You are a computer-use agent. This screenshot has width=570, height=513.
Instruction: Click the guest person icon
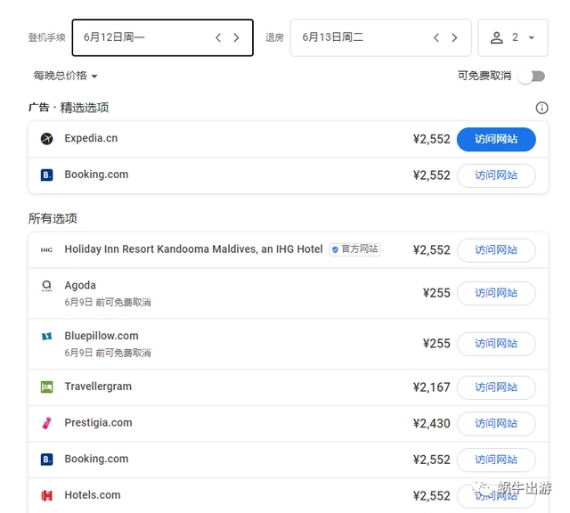tap(497, 37)
